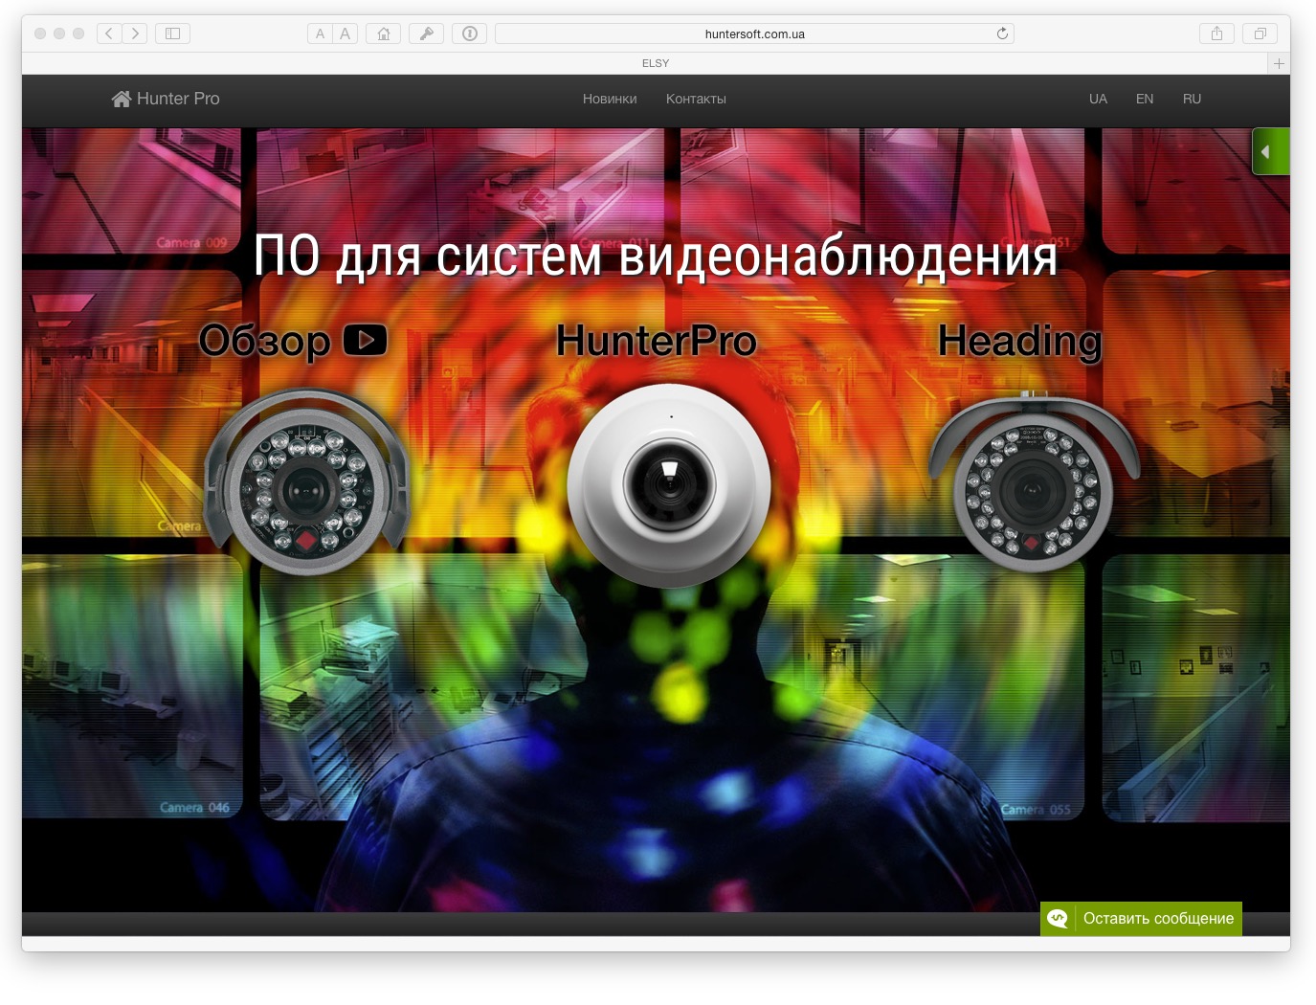1316x1005 pixels.
Task: Click the key passwords icon
Action: [426, 33]
